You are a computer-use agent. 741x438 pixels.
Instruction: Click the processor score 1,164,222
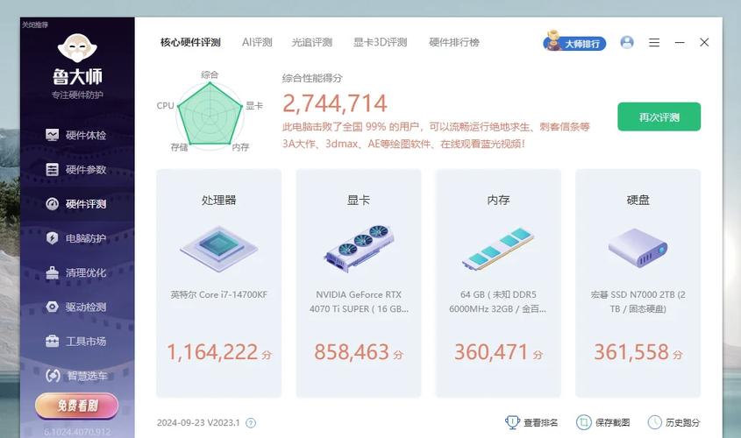coord(213,352)
